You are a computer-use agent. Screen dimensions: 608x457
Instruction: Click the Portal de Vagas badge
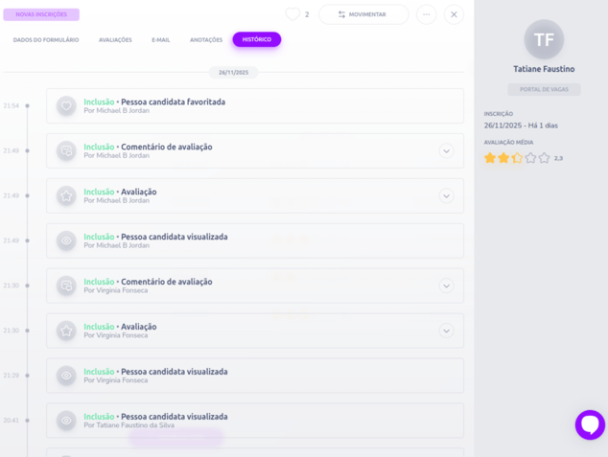coord(544,90)
